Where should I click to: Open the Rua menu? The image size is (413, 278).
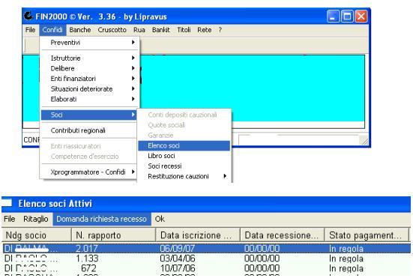pyautogui.click(x=139, y=30)
